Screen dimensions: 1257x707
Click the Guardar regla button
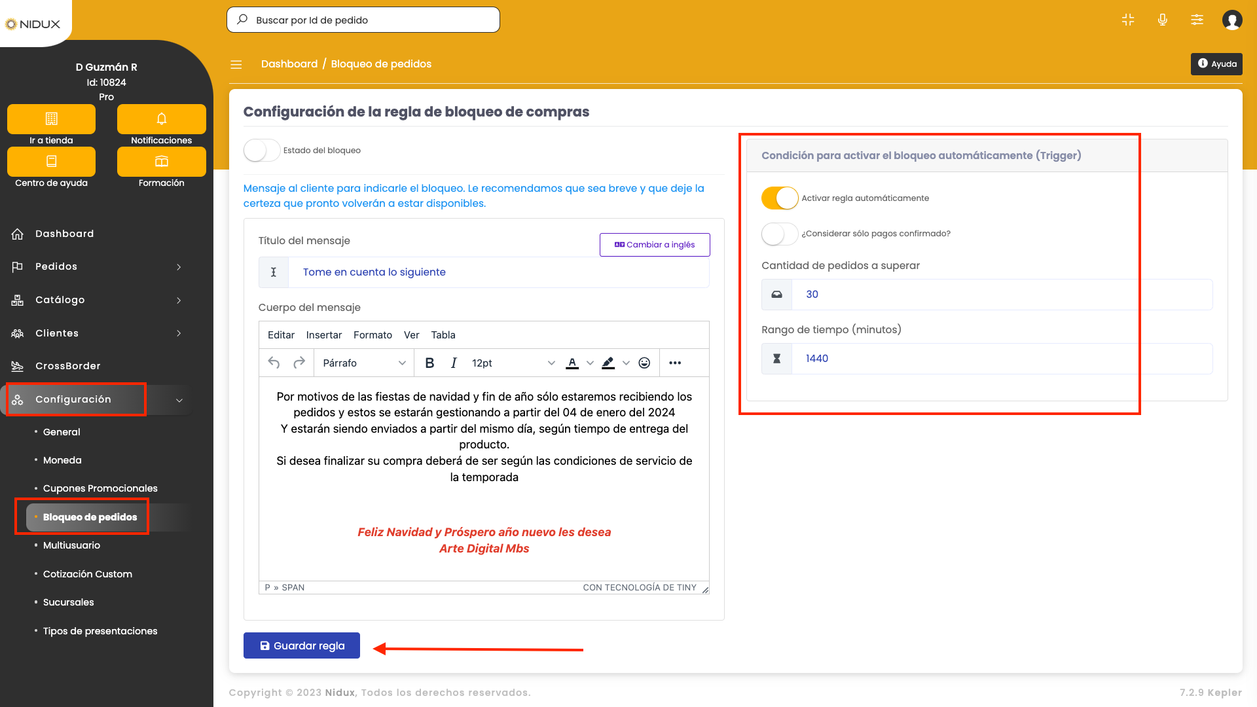302,646
